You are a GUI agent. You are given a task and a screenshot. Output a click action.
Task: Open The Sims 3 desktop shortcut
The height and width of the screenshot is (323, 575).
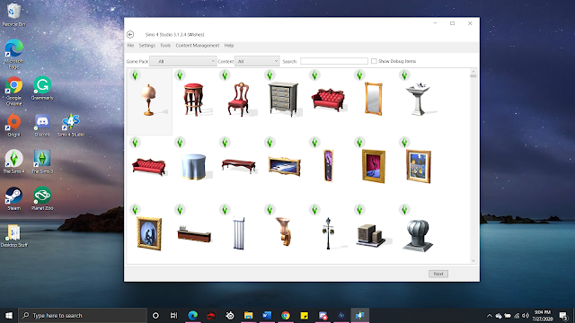point(42,161)
